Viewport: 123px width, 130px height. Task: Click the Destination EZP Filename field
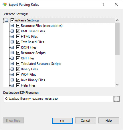tap(58, 99)
